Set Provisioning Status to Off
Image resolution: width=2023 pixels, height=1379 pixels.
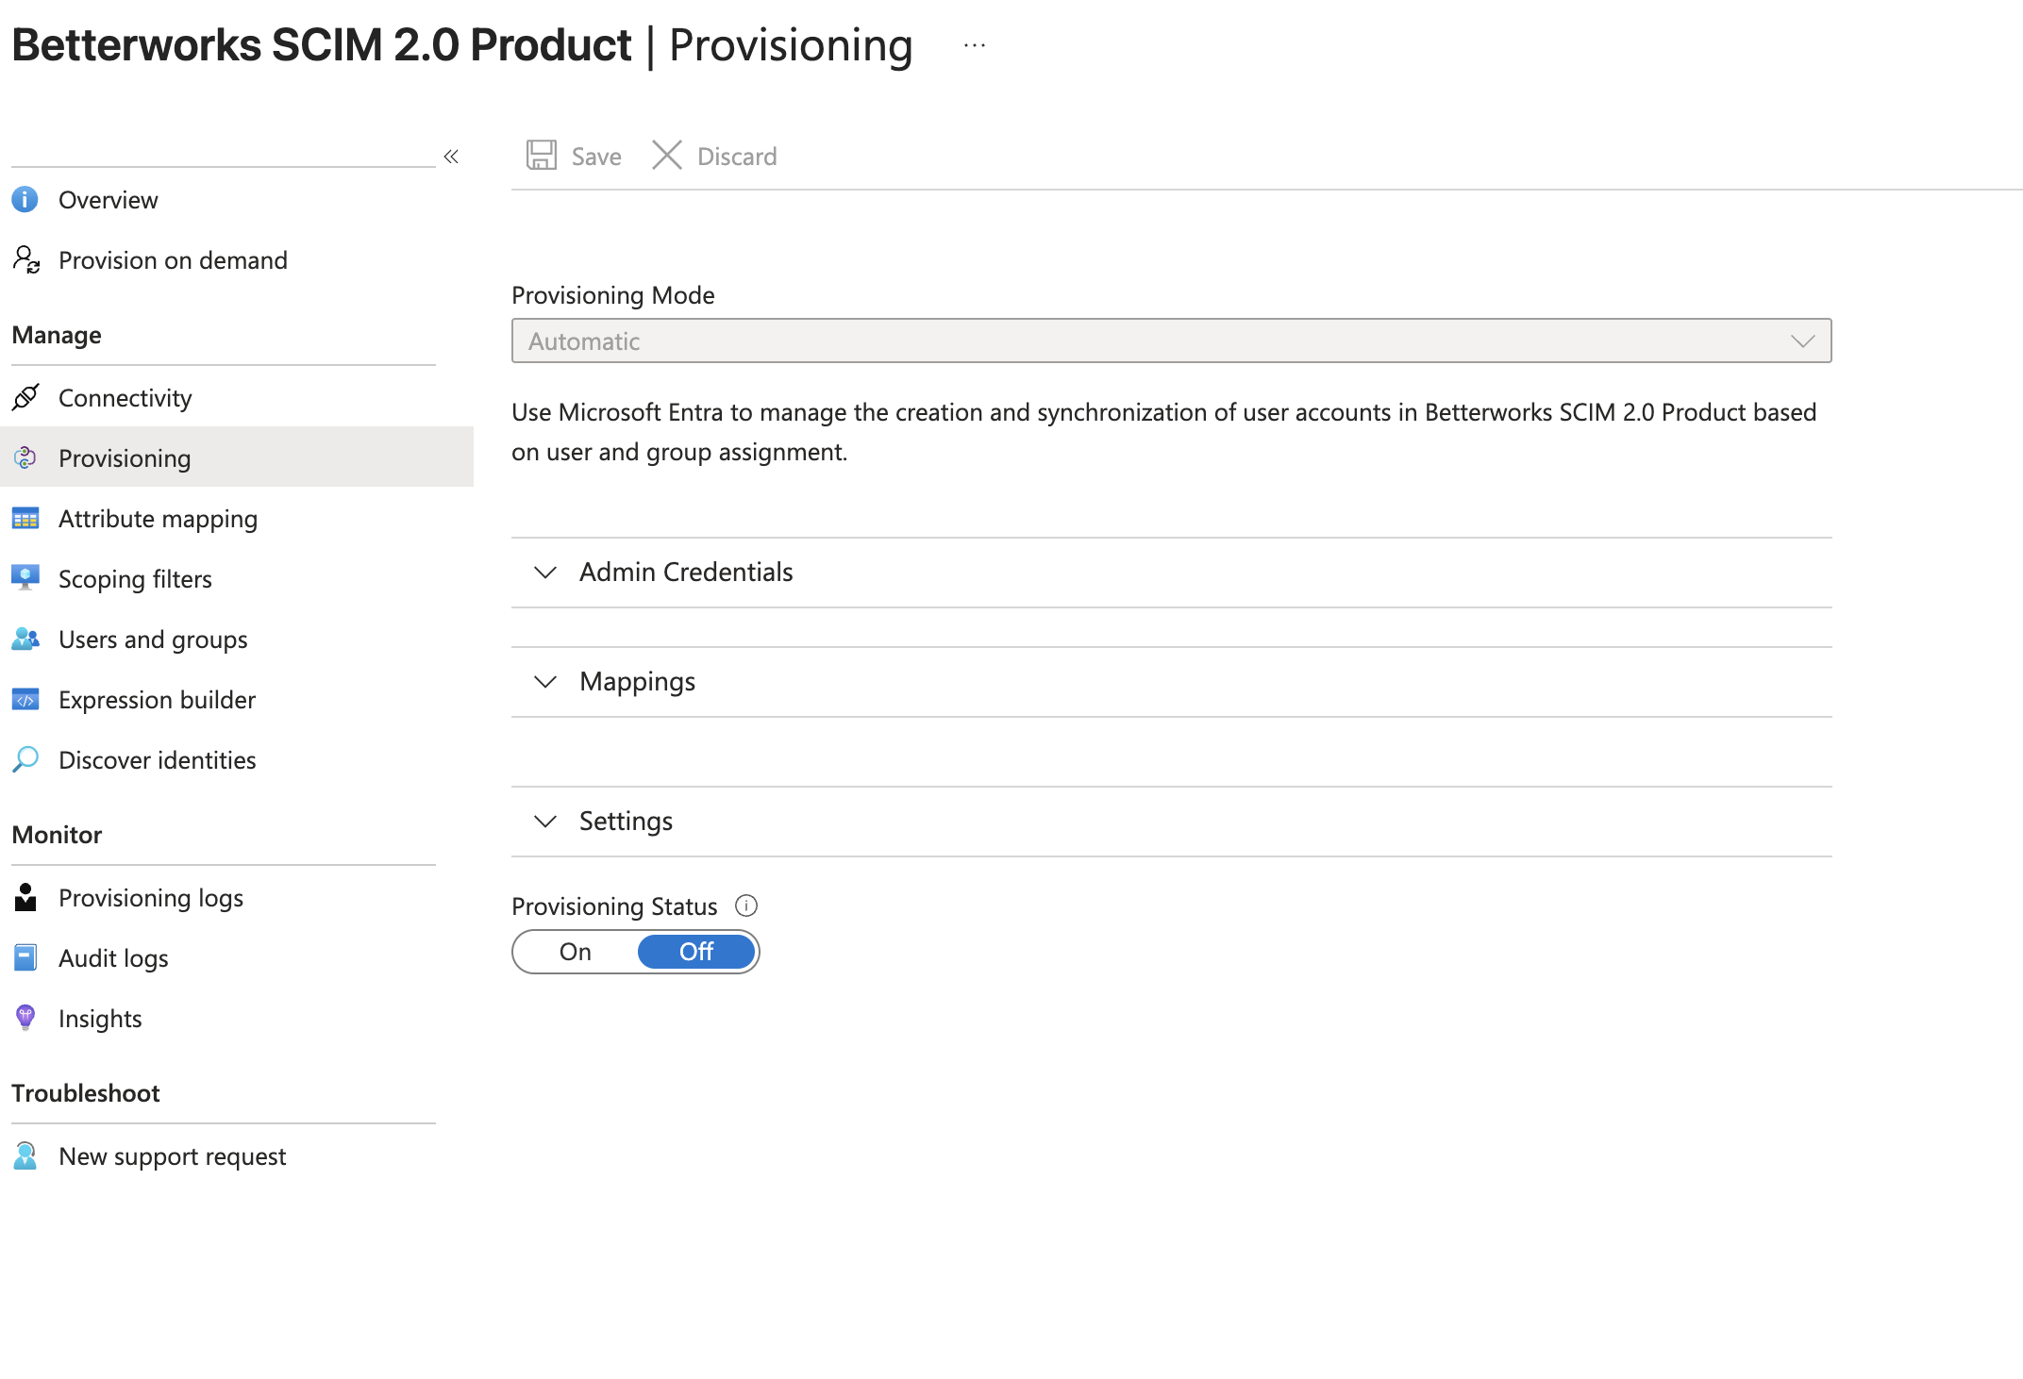(696, 952)
